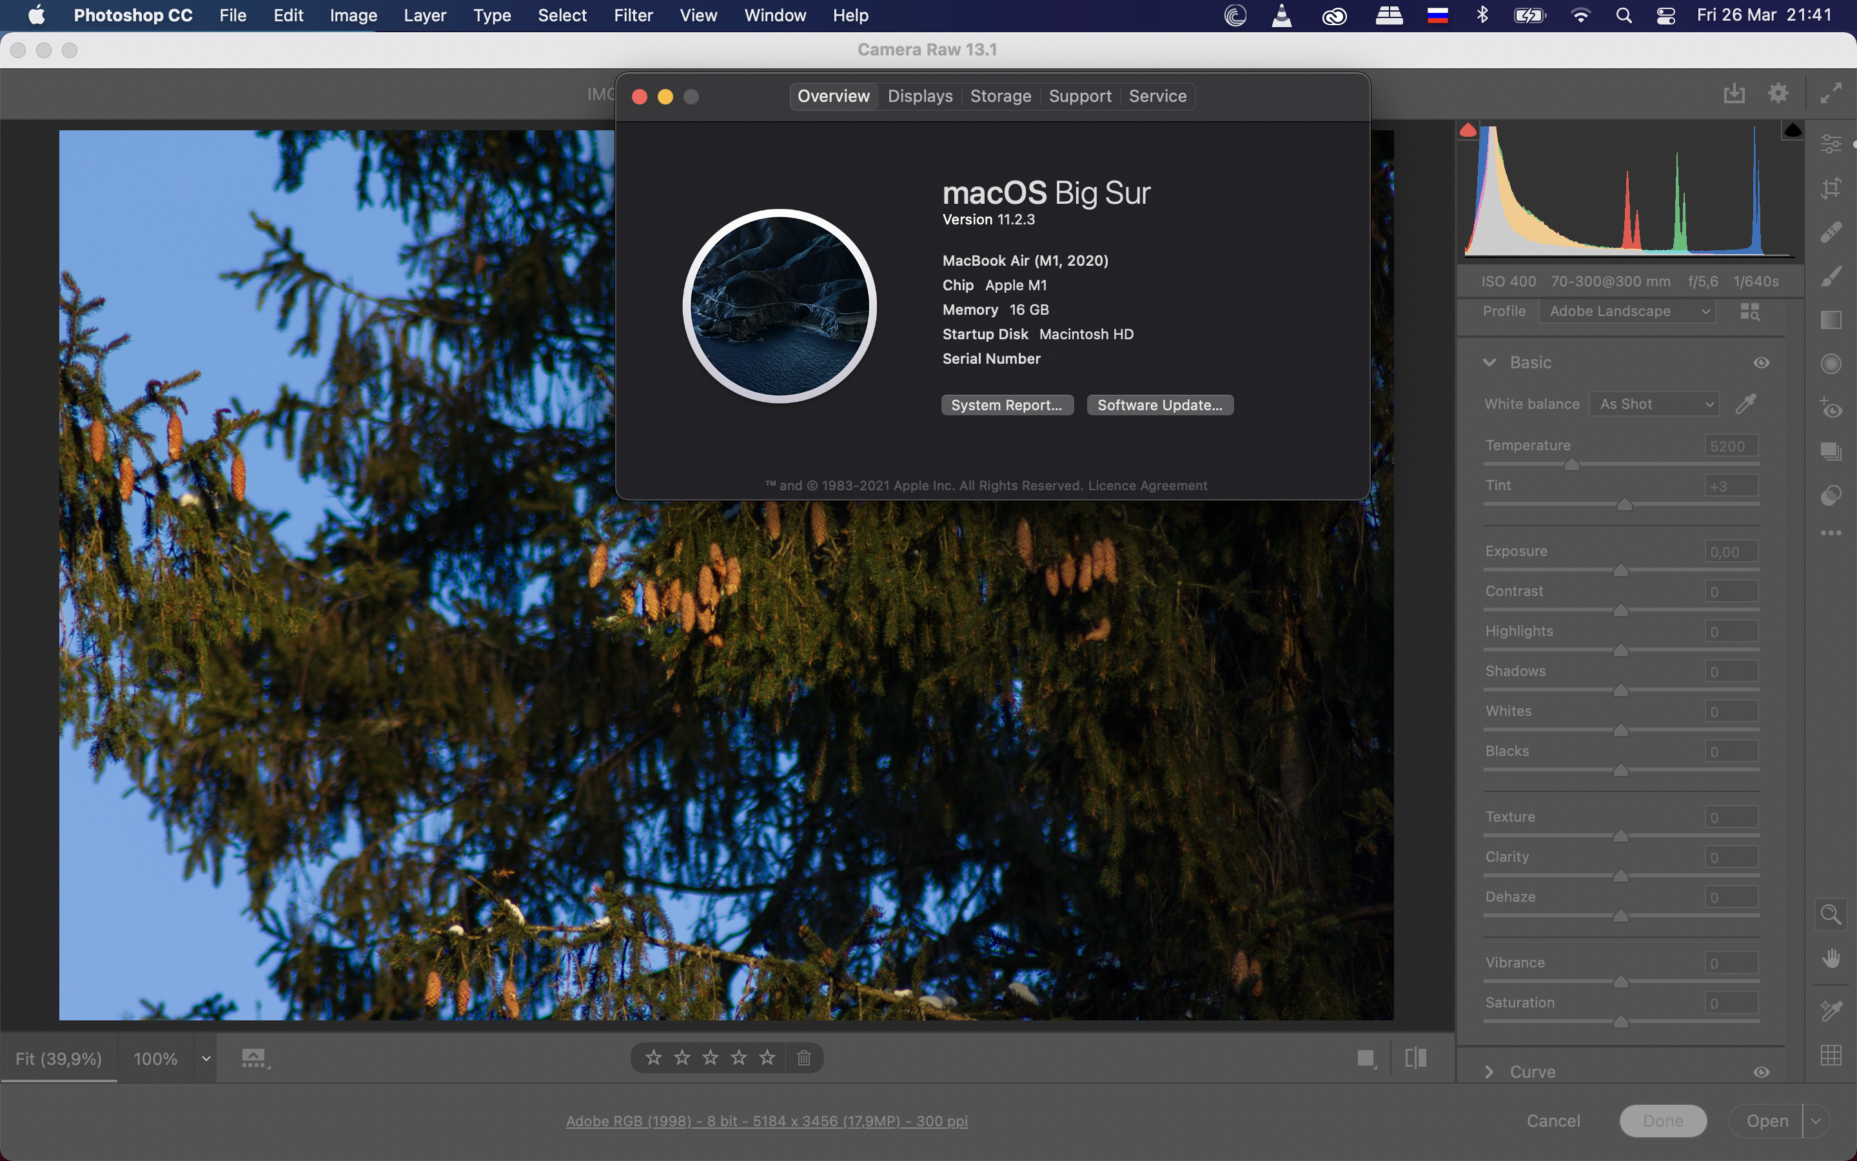Open the White balance As Shot dropdown
1857x1161 pixels.
(x=1655, y=404)
